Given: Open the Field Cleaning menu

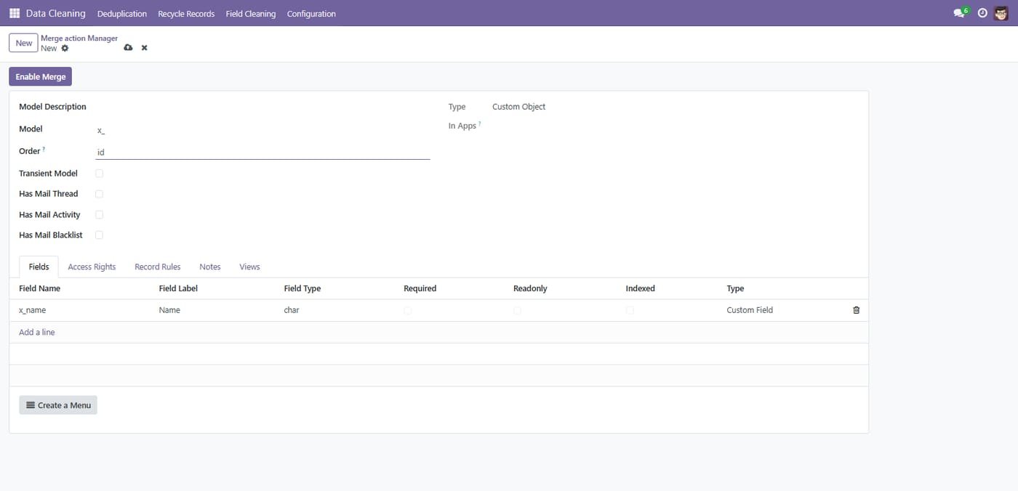Looking at the screenshot, I should [x=251, y=14].
